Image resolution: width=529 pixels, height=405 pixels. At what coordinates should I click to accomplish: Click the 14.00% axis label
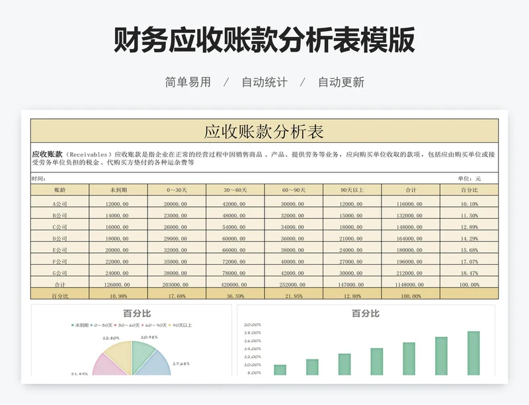tap(253, 349)
